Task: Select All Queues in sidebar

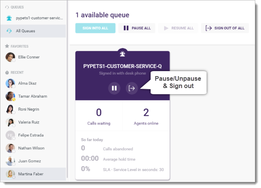Action: (33, 31)
